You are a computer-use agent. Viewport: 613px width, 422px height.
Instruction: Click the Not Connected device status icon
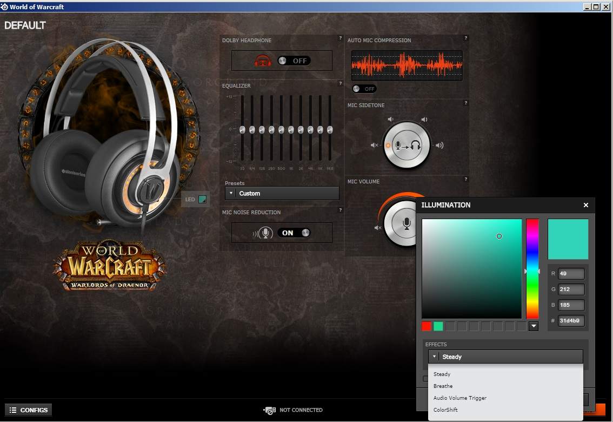(269, 410)
